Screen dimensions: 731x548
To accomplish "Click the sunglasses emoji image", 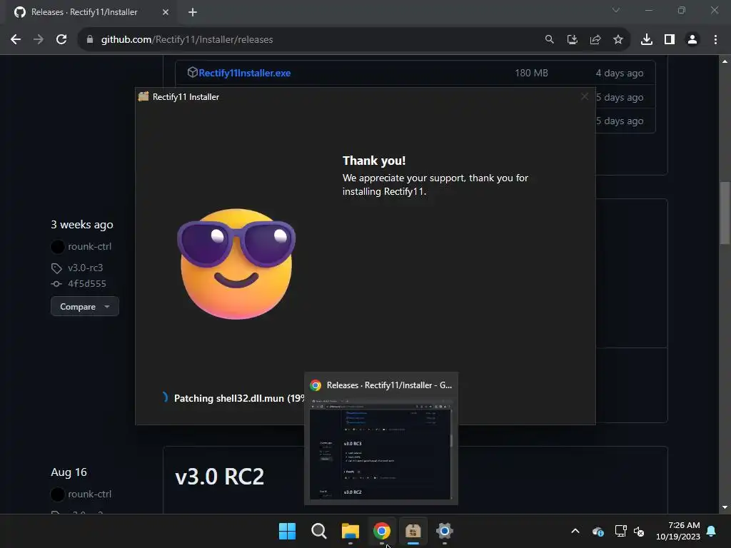I will (x=236, y=264).
